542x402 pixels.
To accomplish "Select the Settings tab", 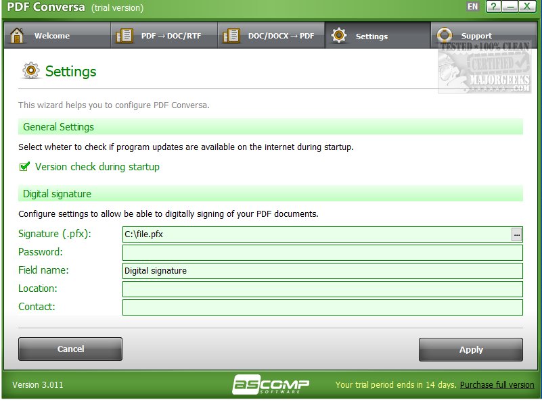I will coord(378,36).
